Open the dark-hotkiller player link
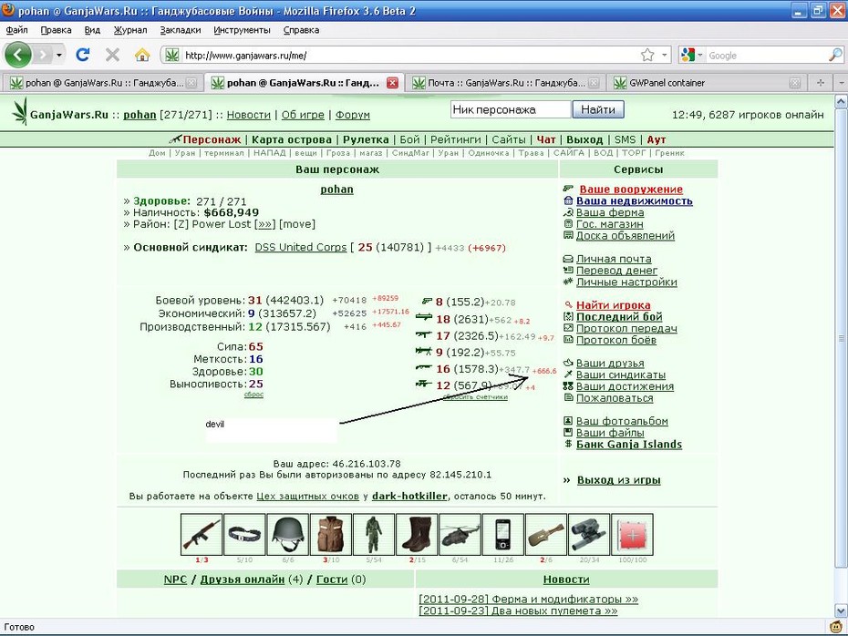 [409, 496]
